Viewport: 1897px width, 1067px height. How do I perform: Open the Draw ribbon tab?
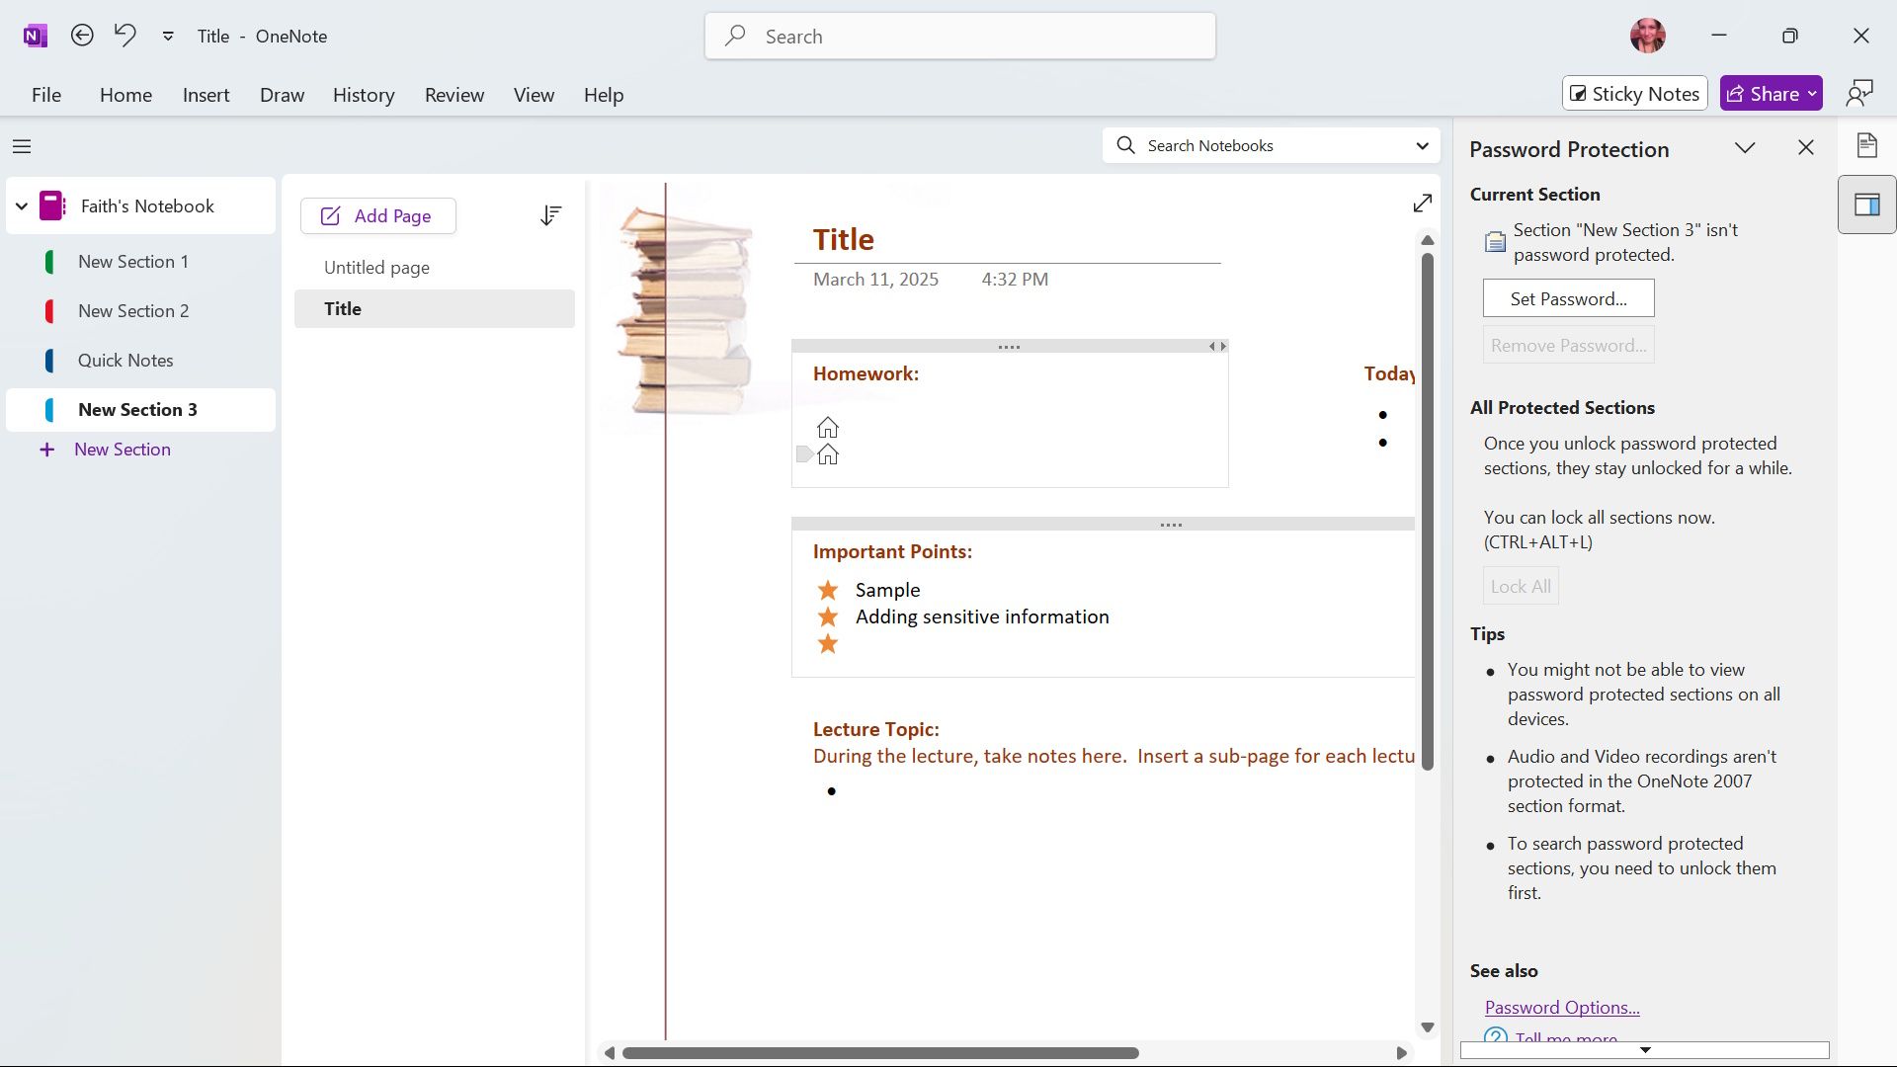tap(282, 95)
